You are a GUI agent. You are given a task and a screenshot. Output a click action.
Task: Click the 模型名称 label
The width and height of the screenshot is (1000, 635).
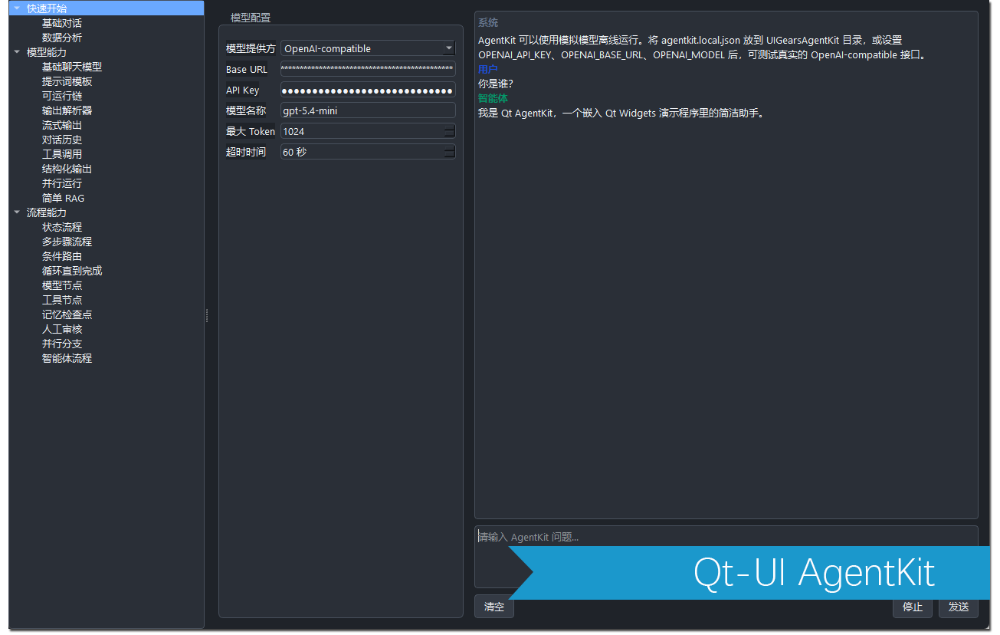click(x=246, y=110)
